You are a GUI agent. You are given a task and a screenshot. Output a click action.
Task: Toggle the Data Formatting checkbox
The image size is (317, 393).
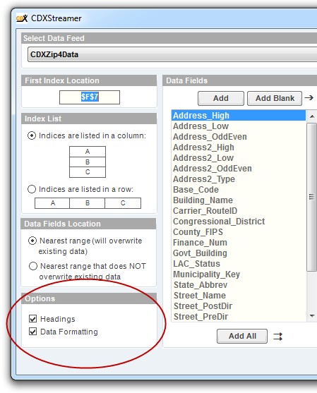33,332
